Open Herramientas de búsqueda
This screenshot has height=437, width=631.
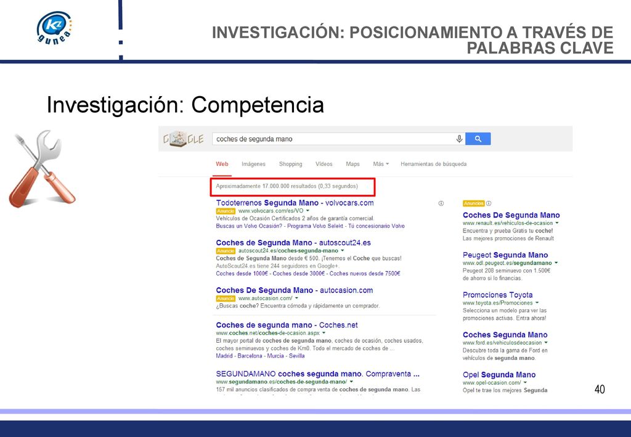(433, 164)
